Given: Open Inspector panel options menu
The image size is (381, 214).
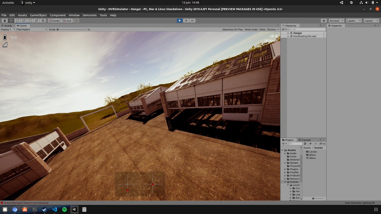Looking at the screenshot, I should tap(378, 25).
